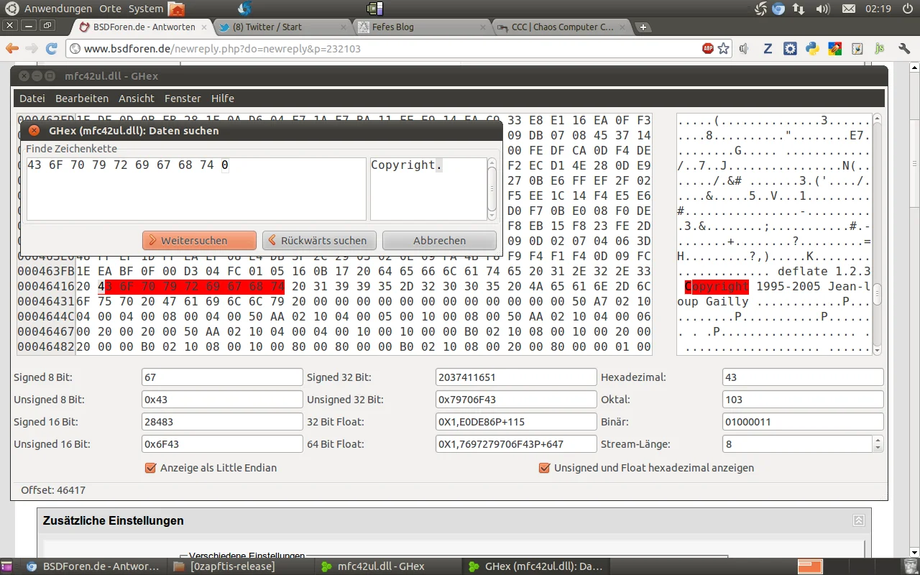Click the GHex Daten suchen taskbar entry
This screenshot has width=920, height=575.
(x=536, y=566)
